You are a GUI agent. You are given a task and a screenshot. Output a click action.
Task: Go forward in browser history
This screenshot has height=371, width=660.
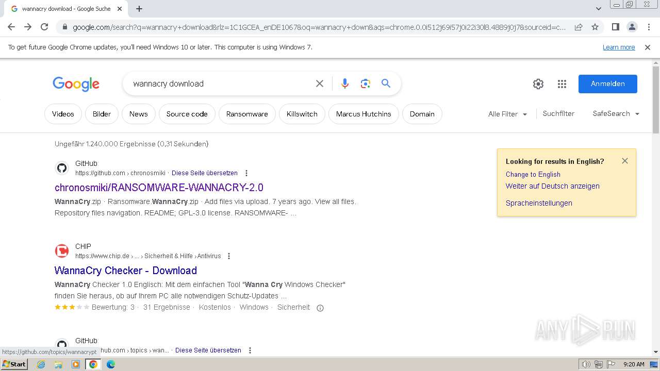tap(28, 27)
